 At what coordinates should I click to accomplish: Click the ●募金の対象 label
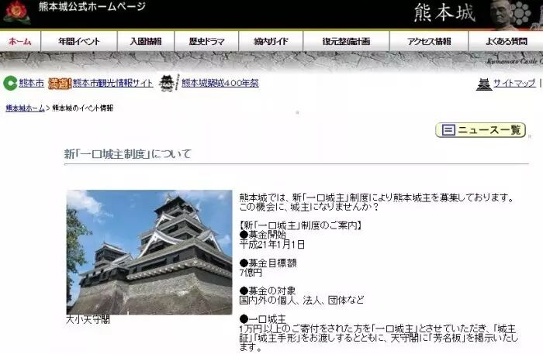click(268, 290)
